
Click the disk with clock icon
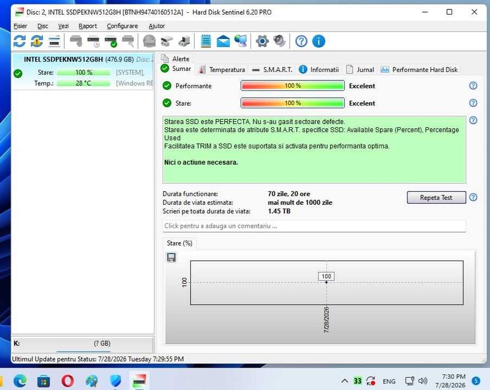tap(93, 41)
